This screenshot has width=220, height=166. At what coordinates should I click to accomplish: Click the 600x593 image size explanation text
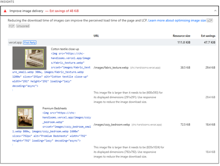[128, 97]
